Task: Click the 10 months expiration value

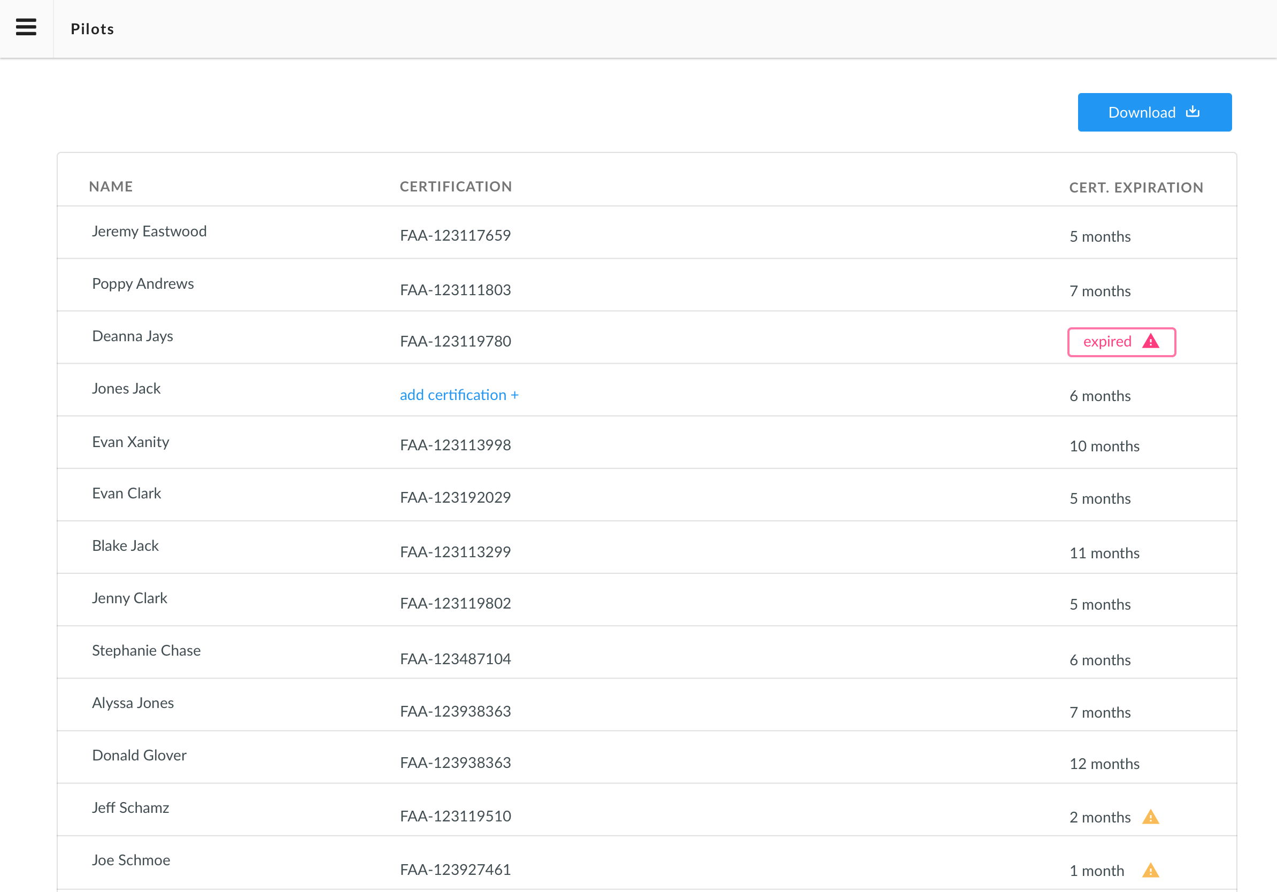Action: coord(1105,446)
